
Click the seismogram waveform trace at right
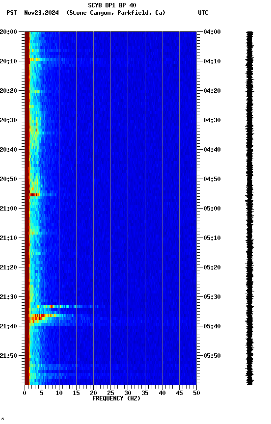click(x=249, y=208)
